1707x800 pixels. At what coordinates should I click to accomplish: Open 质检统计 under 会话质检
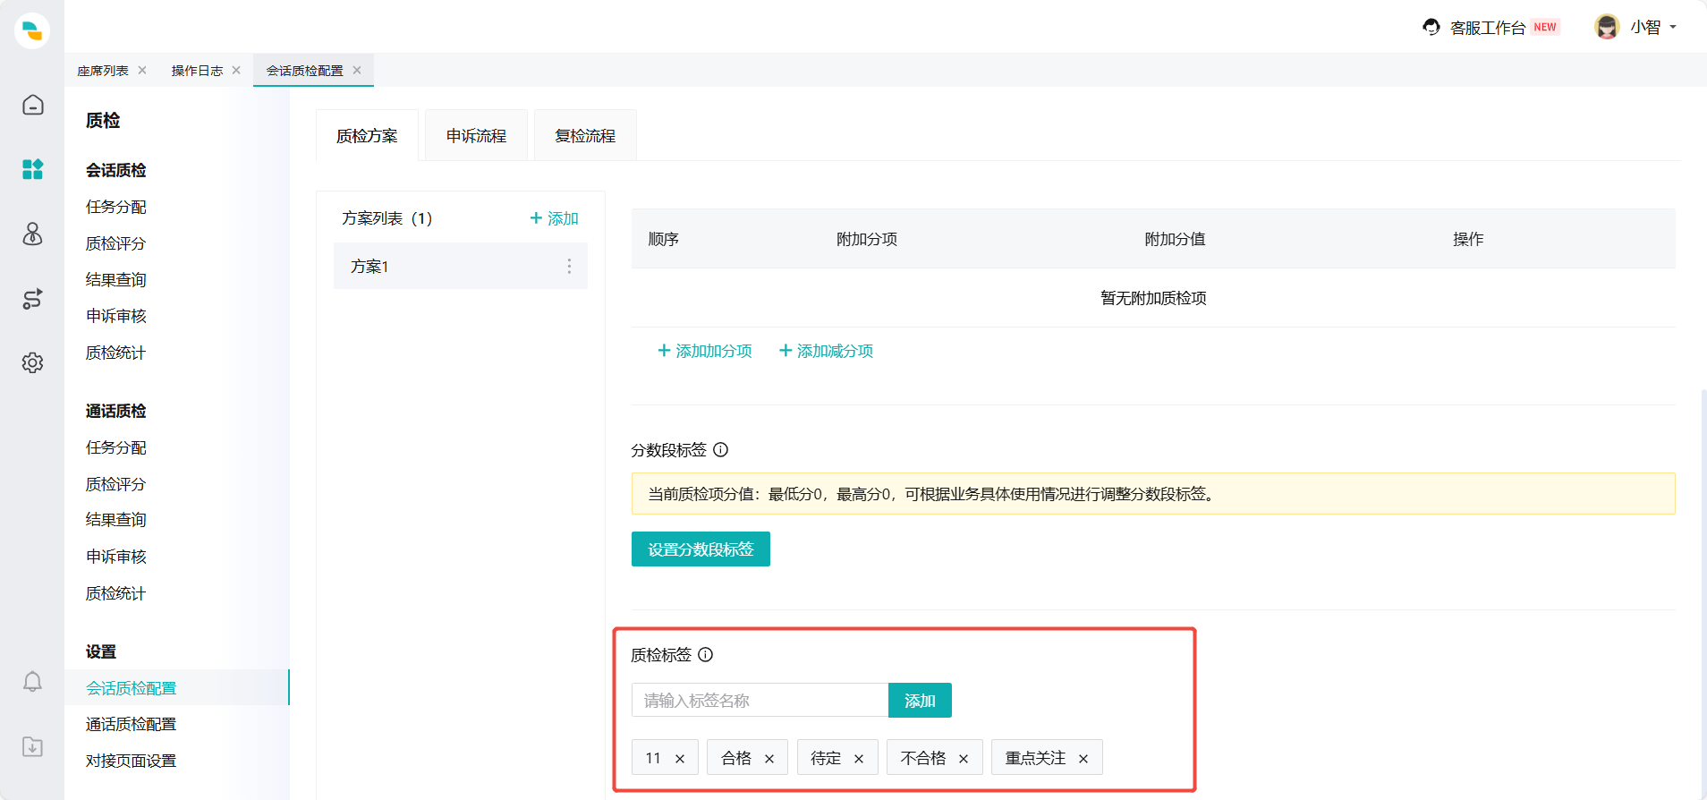point(116,353)
